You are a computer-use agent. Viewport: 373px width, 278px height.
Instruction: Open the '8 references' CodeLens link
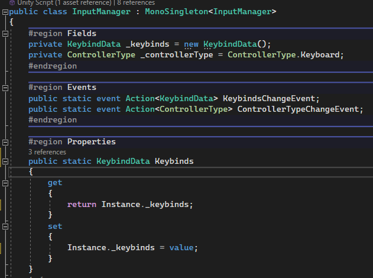136,2
